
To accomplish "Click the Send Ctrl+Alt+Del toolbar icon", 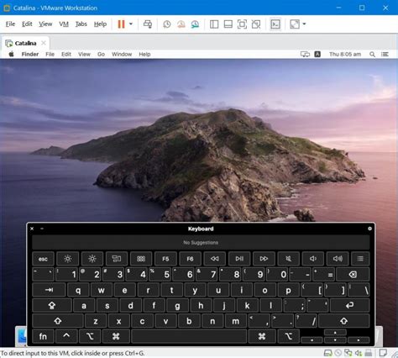I will (x=148, y=24).
